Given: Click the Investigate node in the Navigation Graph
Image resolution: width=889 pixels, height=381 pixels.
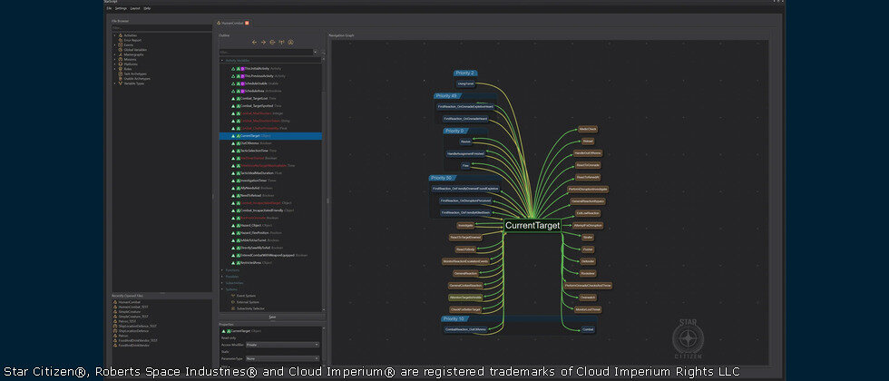Looking at the screenshot, I should 464,226.
